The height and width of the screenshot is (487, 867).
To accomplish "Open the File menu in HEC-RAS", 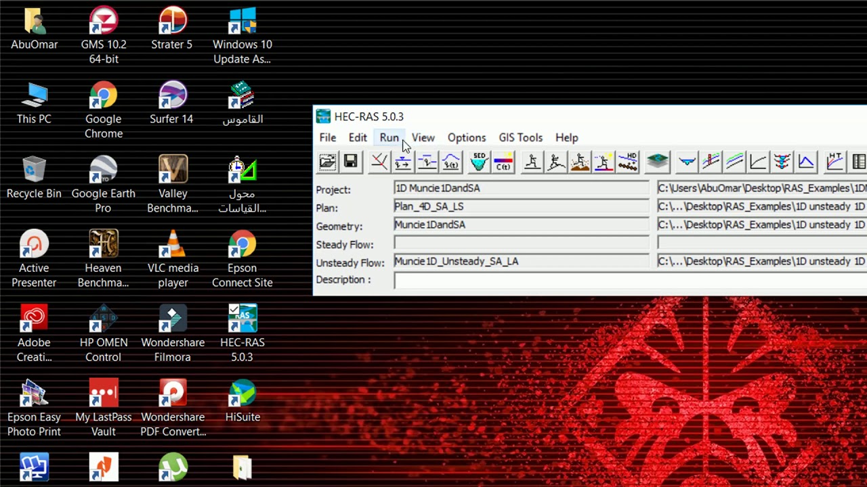I will click(x=328, y=137).
